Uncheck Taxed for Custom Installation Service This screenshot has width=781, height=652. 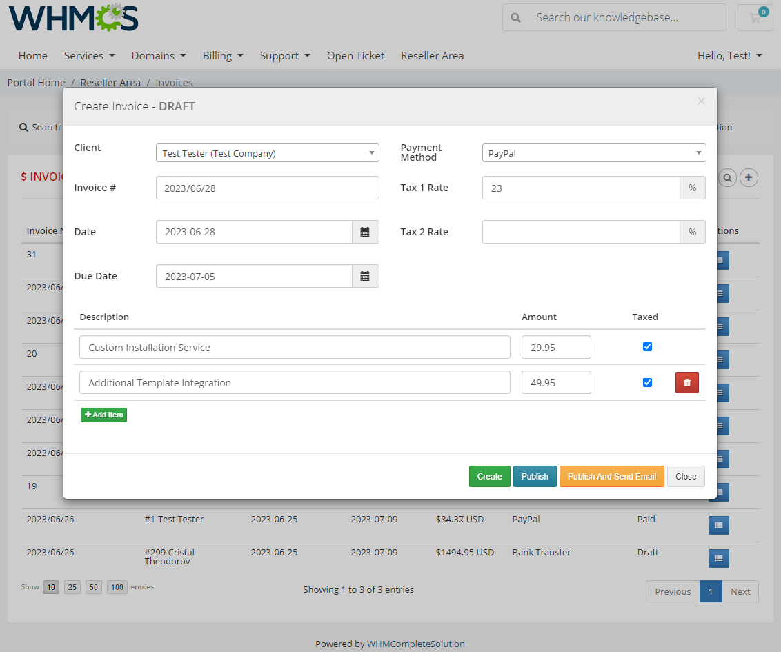click(647, 347)
